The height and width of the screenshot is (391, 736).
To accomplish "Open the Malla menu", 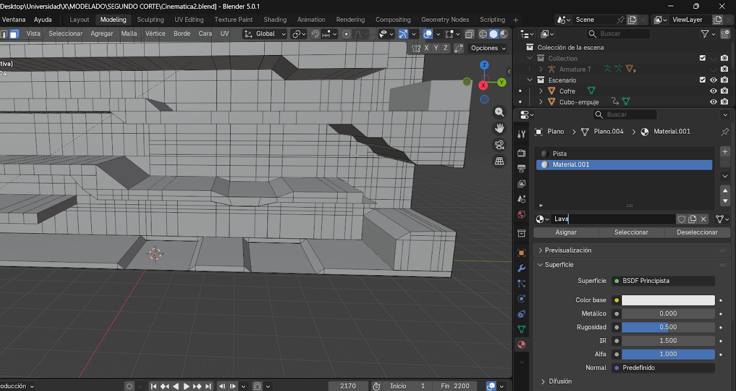I will (x=129, y=34).
